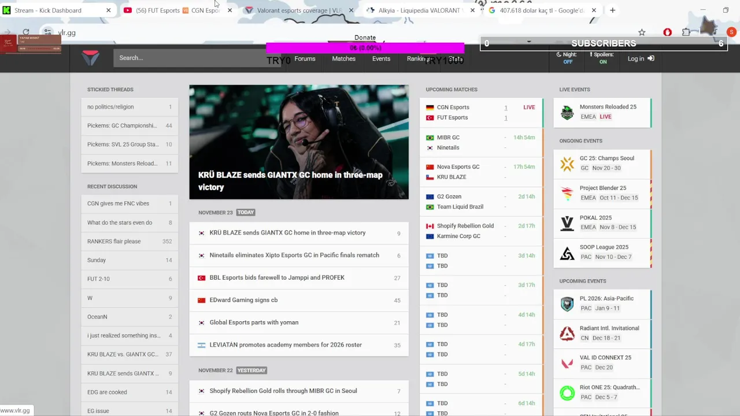Click the vlr.gg address bar

click(335, 32)
